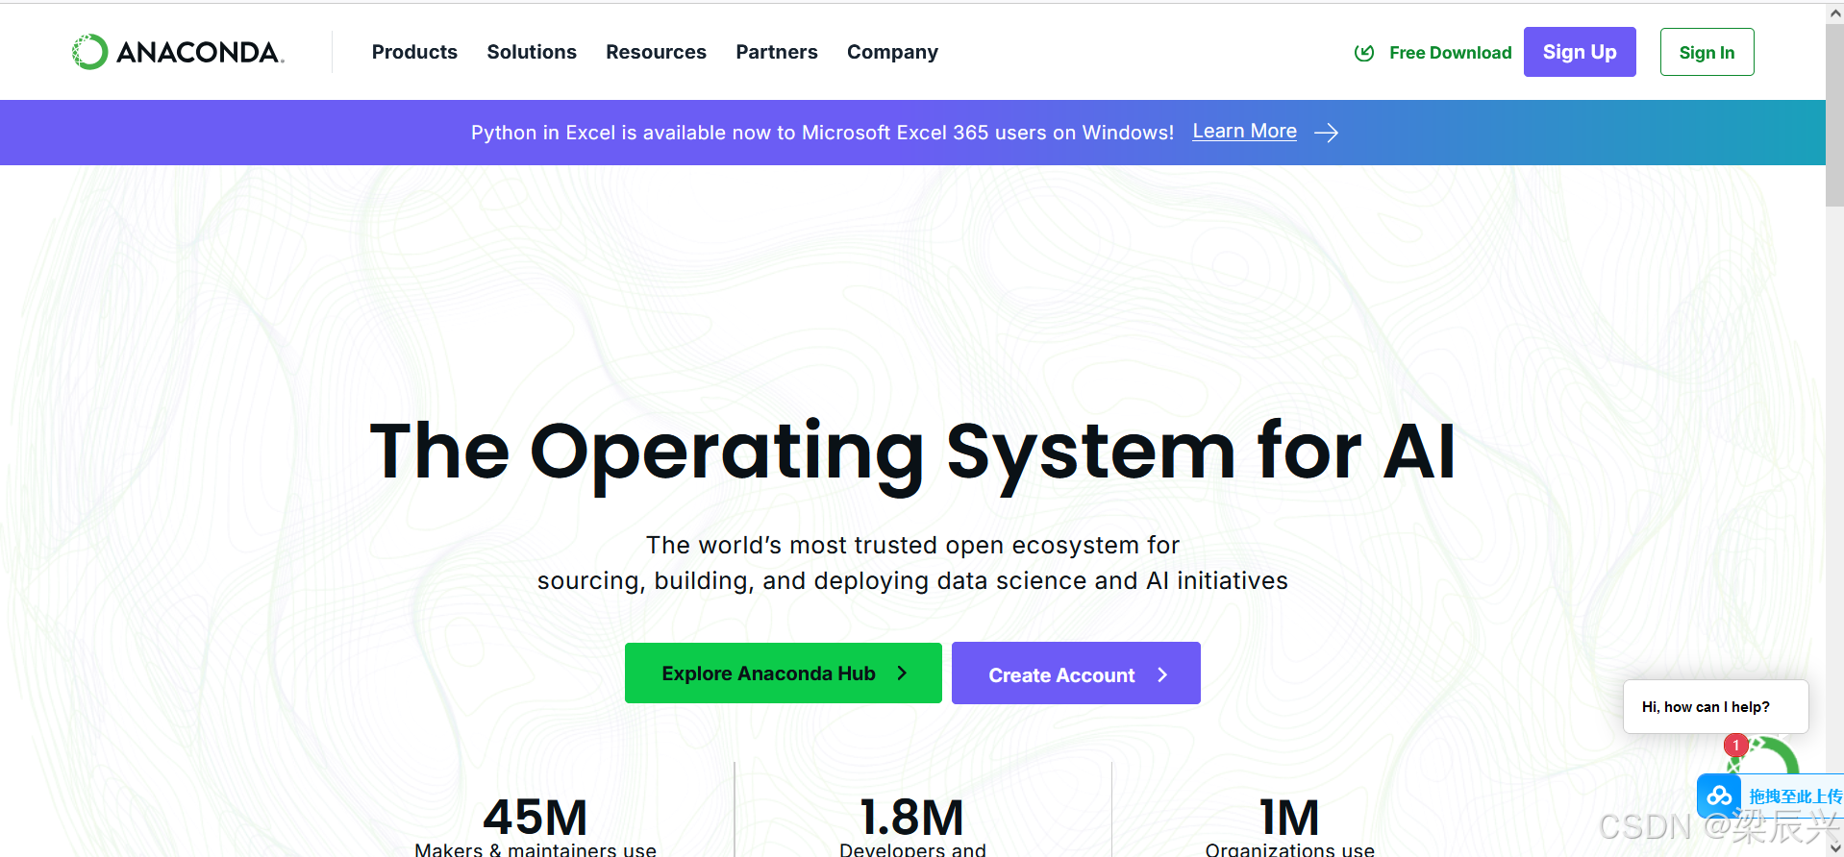1844x857 pixels.
Task: Click the Free Download link
Action: pyautogui.click(x=1450, y=53)
